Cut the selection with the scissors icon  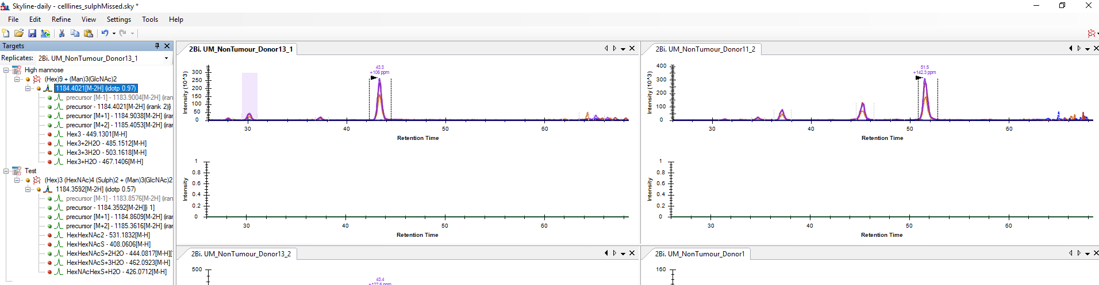[x=62, y=33]
